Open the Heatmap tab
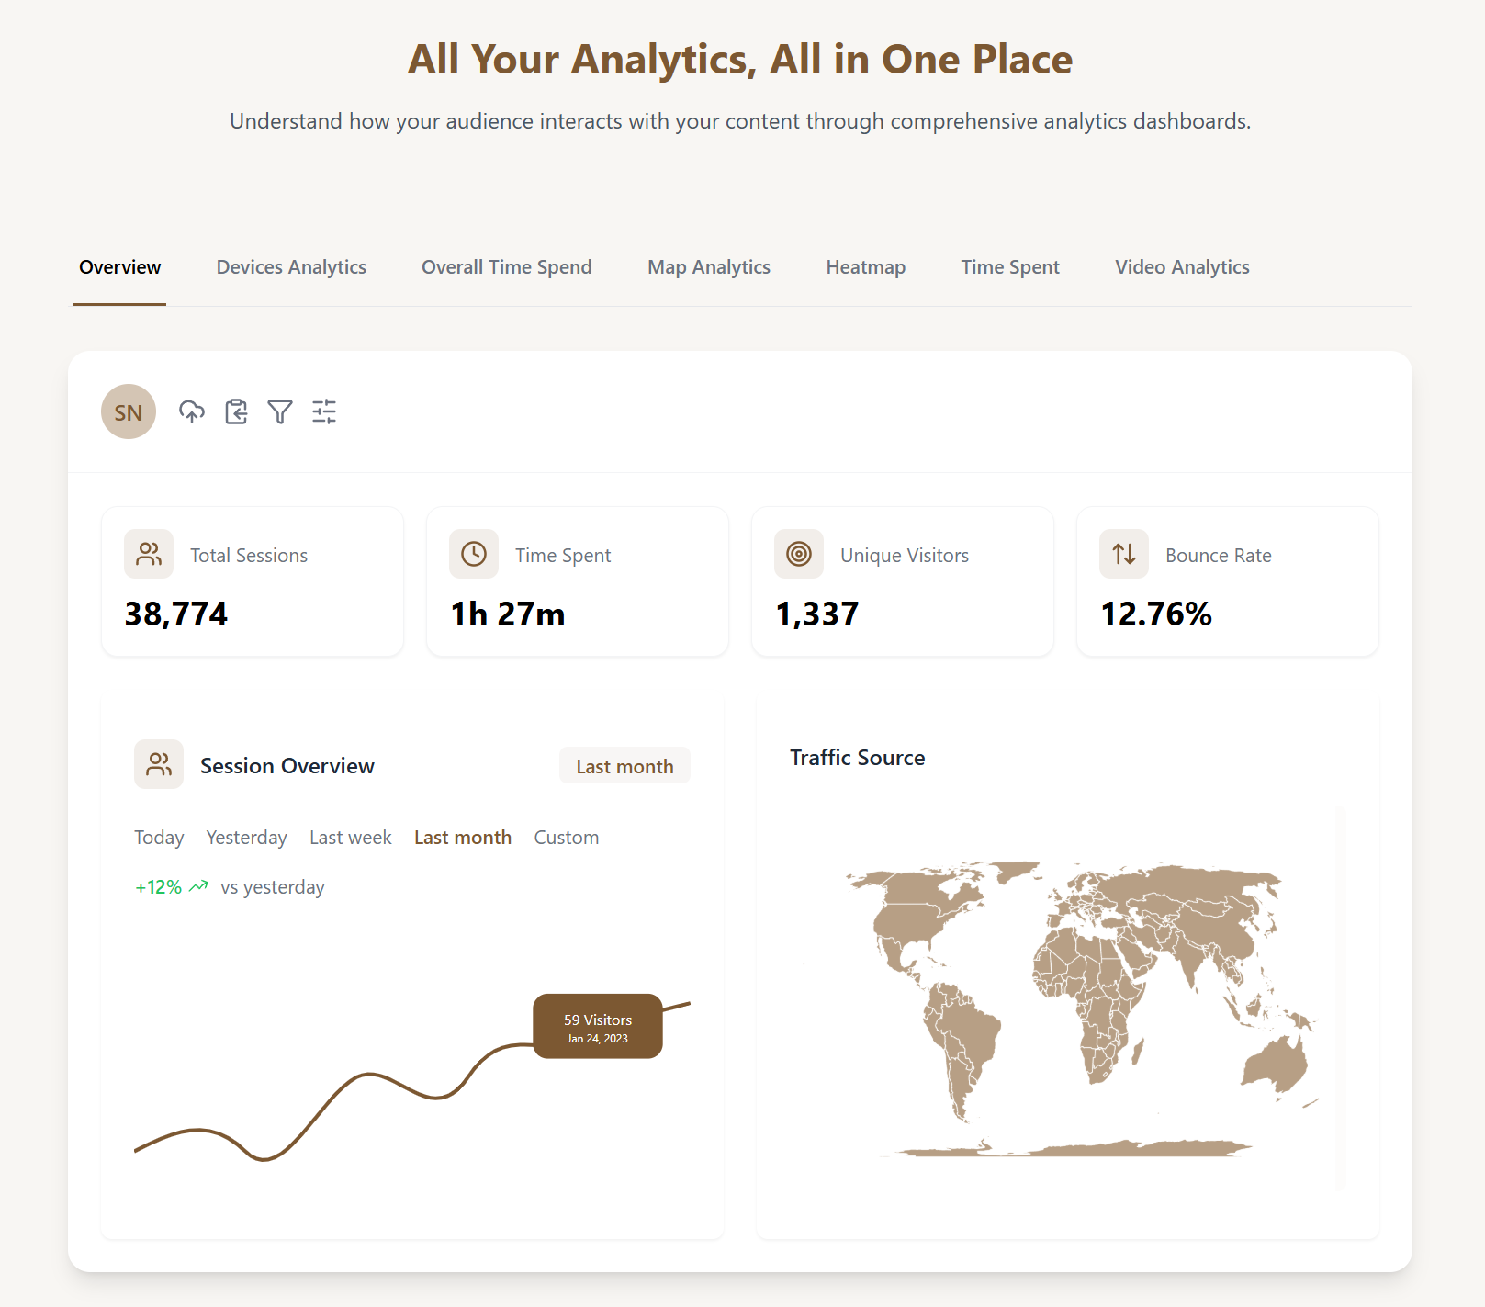Image resolution: width=1485 pixels, height=1307 pixels. pyautogui.click(x=866, y=267)
